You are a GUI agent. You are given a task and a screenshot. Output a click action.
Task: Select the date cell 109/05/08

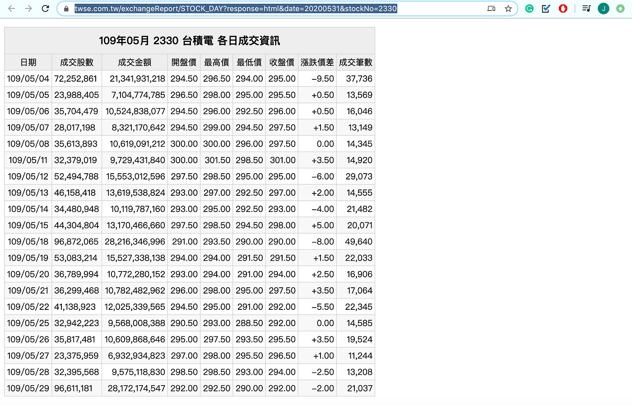(28, 144)
